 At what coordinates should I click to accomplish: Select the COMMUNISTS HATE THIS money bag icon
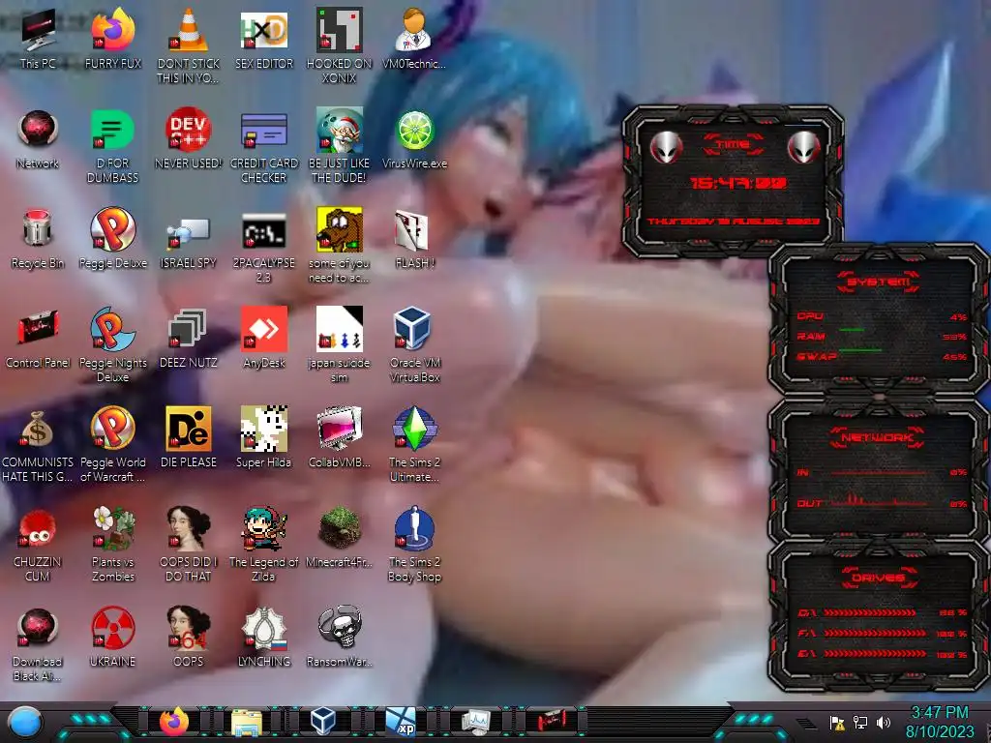[x=38, y=446]
